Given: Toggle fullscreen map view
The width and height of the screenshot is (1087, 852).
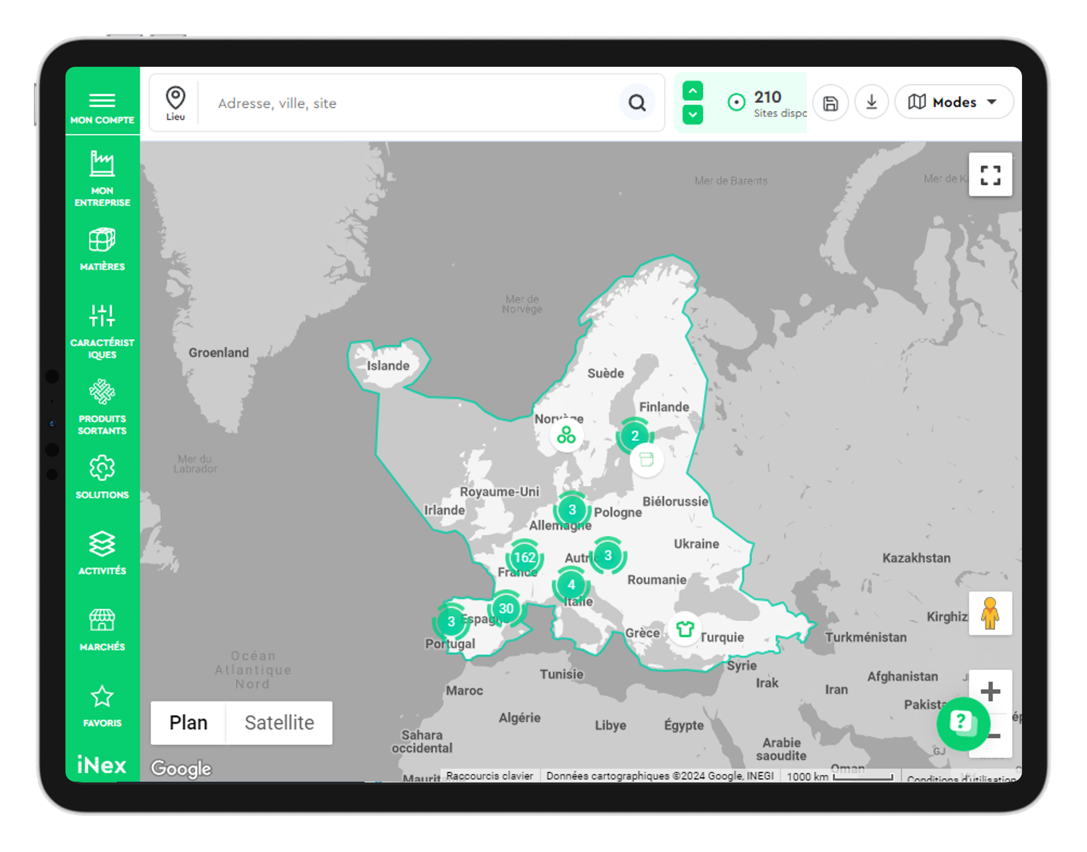Looking at the screenshot, I should tap(990, 174).
